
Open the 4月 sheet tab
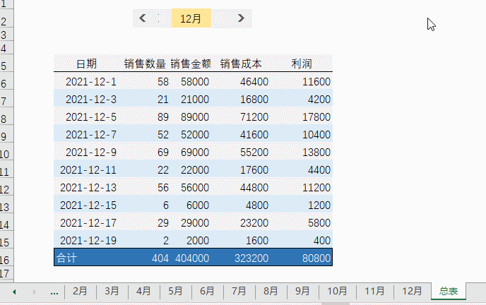pyautogui.click(x=143, y=291)
